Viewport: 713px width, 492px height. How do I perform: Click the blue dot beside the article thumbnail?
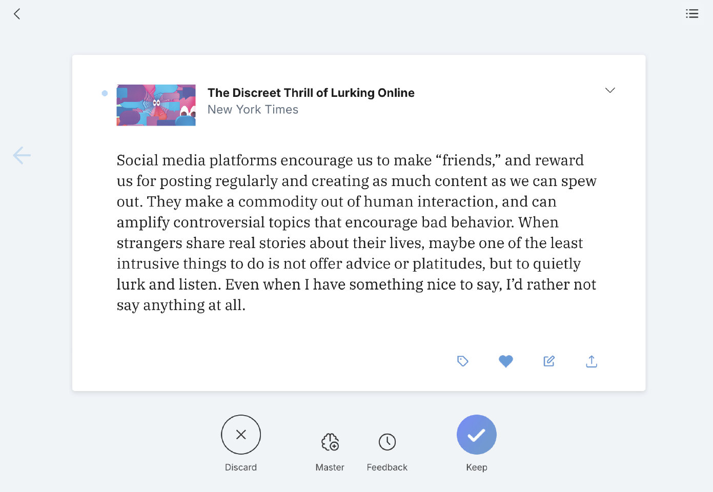pyautogui.click(x=105, y=93)
